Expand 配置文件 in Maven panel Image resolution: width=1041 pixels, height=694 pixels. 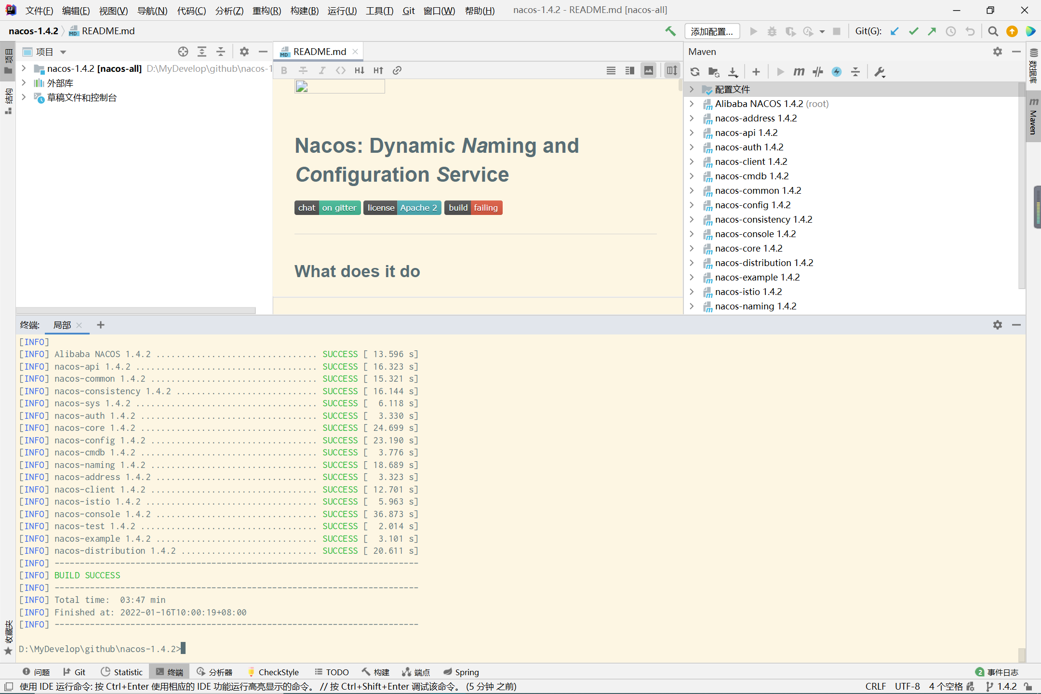(692, 89)
